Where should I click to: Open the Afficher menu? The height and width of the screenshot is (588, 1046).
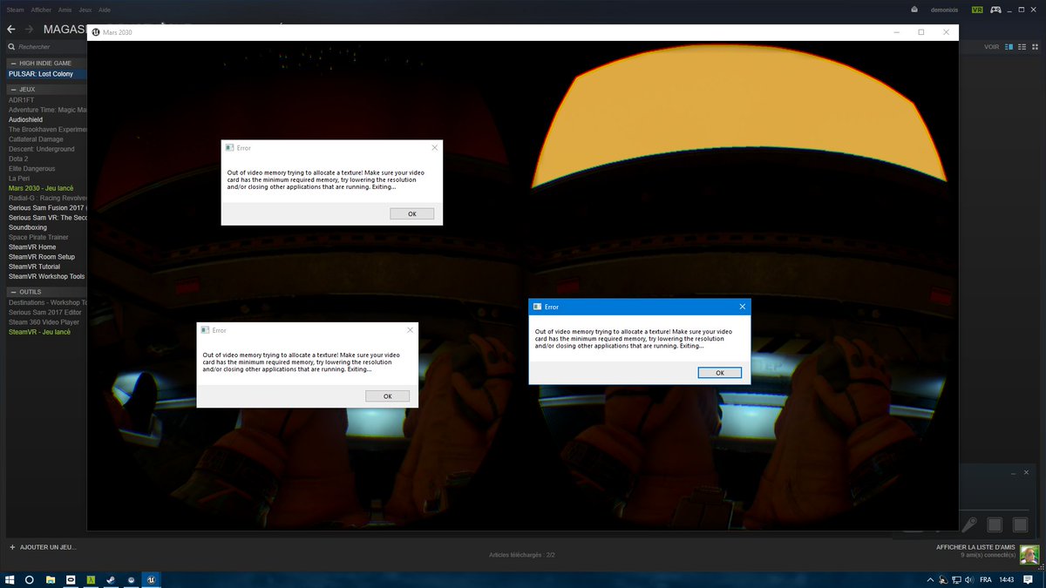(41, 10)
